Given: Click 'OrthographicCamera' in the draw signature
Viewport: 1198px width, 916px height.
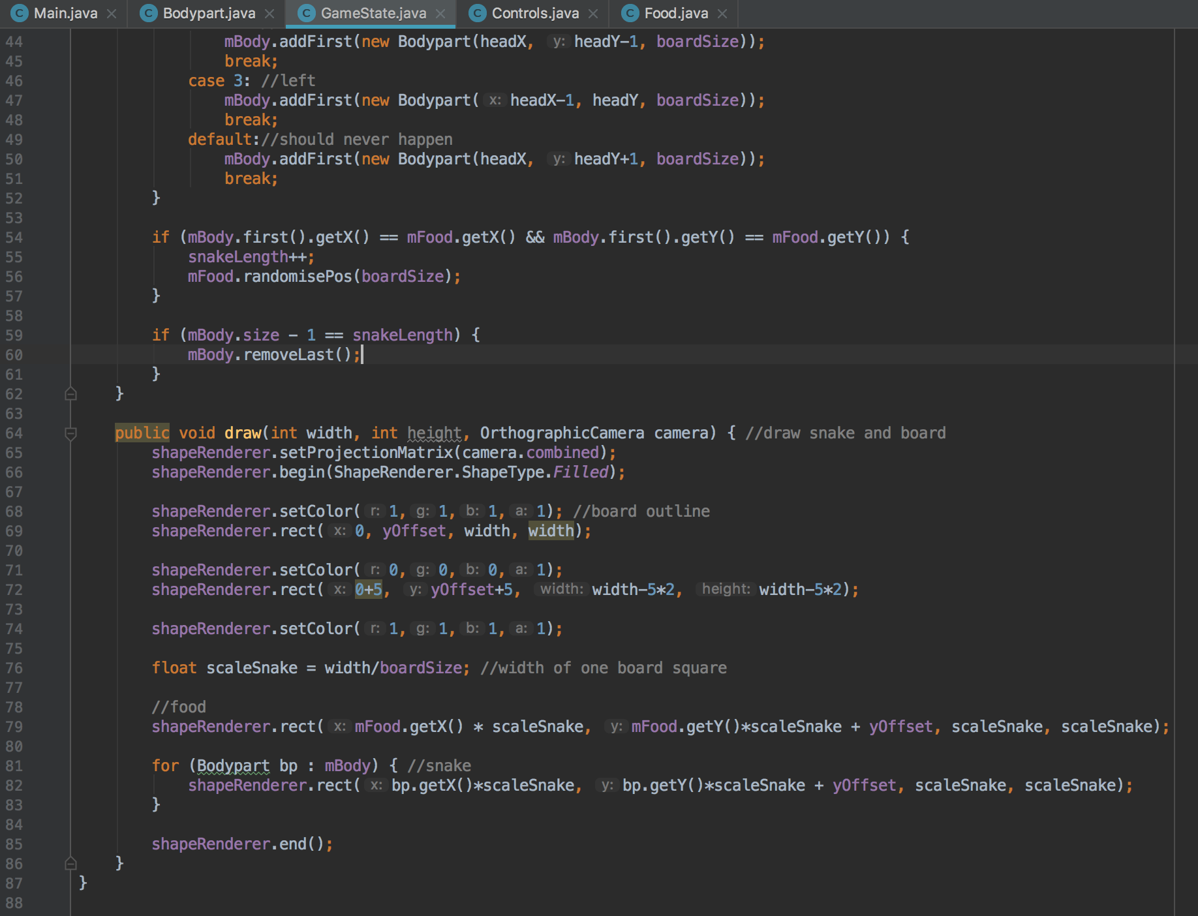Looking at the screenshot, I should pyautogui.click(x=562, y=433).
